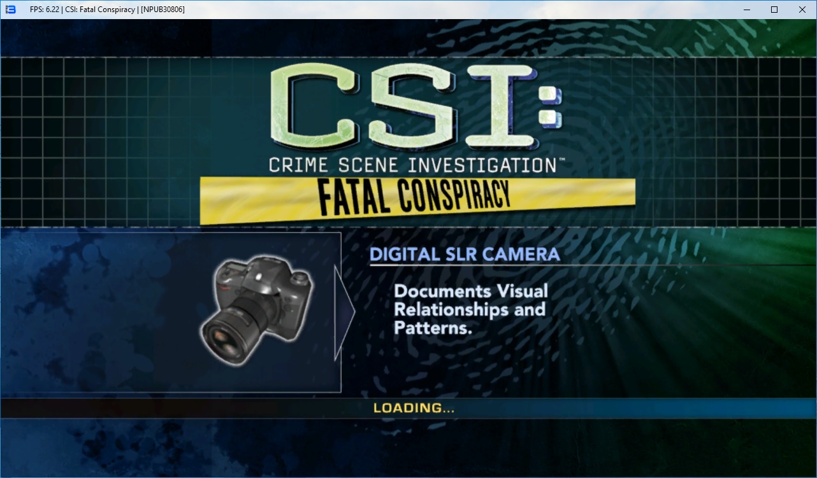Image resolution: width=817 pixels, height=478 pixels.
Task: Click the LOADING... text
Action: [414, 408]
